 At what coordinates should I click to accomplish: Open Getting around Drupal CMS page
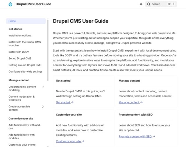pos(25,65)
